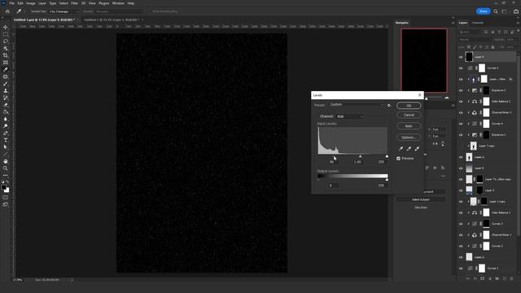This screenshot has width=521, height=293.
Task: Click the Home icon in options bar
Action: (7, 11)
